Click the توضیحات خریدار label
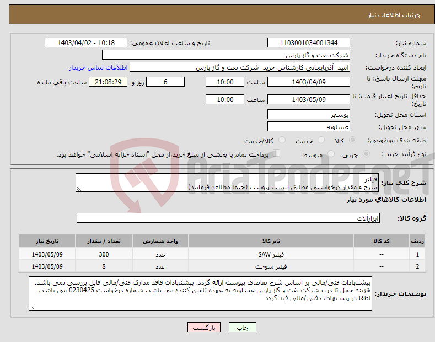 (x=400, y=294)
